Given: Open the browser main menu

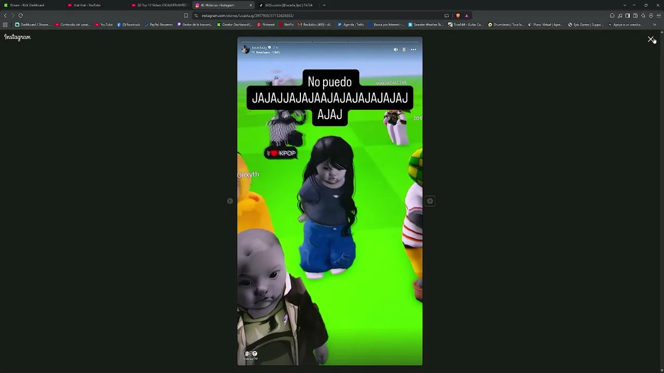Looking at the screenshot, I should (659, 16).
